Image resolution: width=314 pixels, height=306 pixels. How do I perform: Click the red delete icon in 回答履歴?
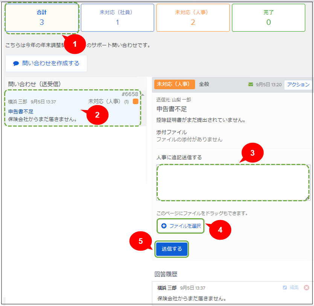(x=306, y=288)
